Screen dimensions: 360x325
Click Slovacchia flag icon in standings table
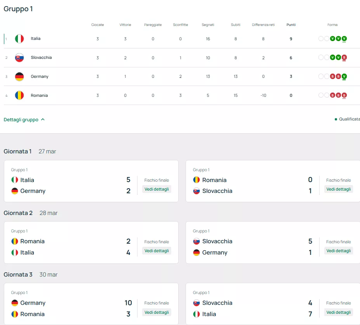[19, 58]
